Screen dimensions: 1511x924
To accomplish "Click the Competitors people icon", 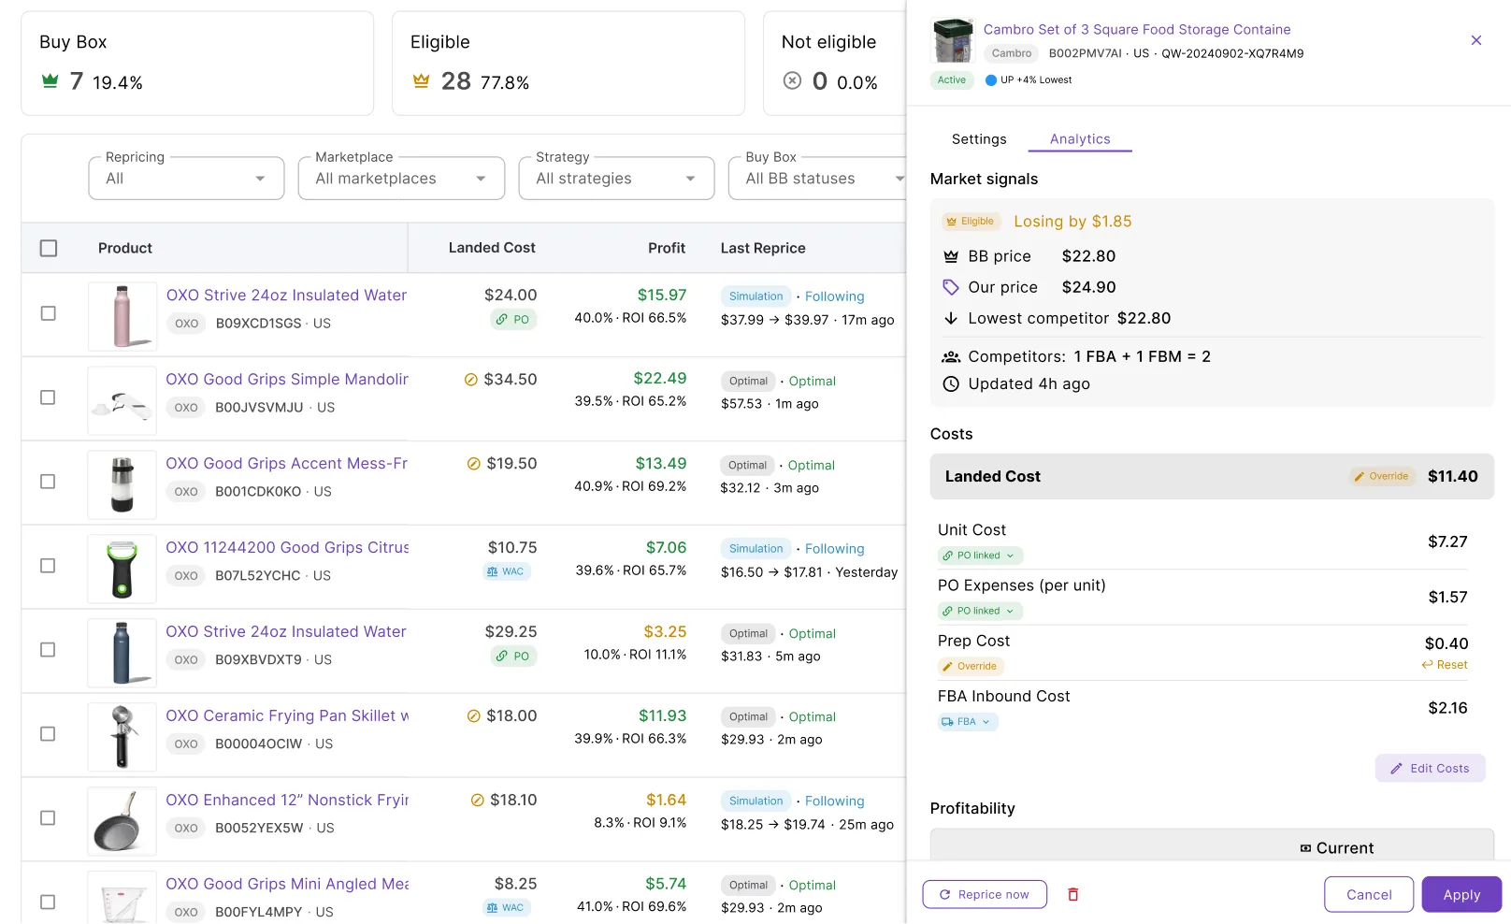I will click(951, 356).
